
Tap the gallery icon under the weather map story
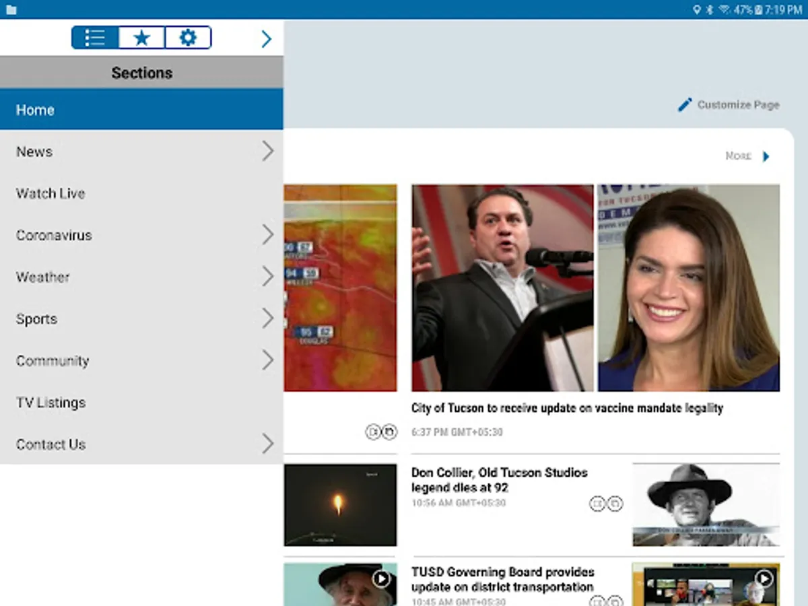389,432
